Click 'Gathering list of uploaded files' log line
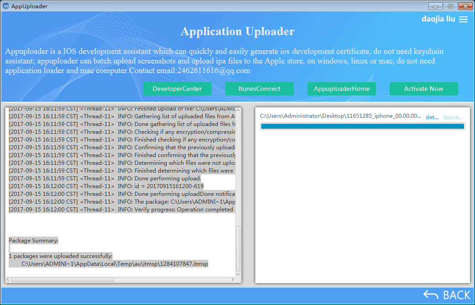This screenshot has height=305, width=475. 122,116
